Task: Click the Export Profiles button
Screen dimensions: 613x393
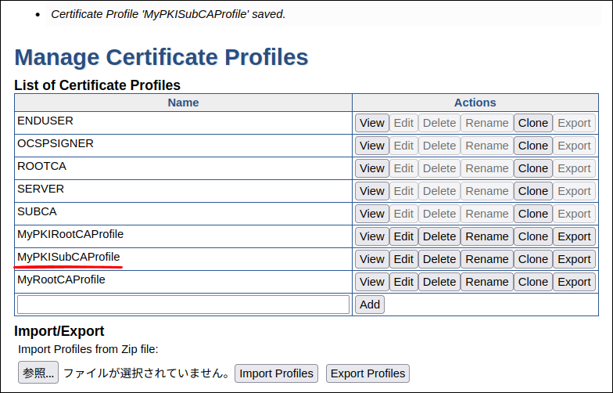Action: (367, 373)
